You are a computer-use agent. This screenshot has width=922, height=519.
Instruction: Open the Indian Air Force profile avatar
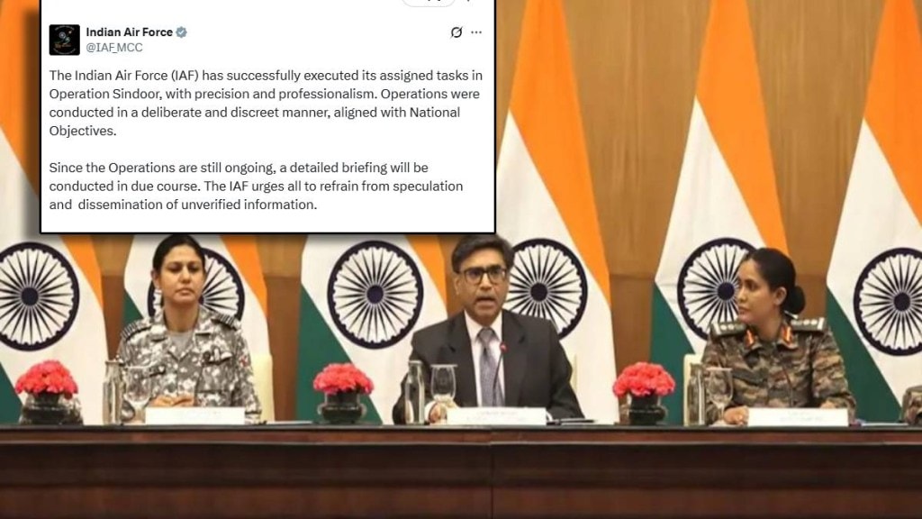click(64, 40)
